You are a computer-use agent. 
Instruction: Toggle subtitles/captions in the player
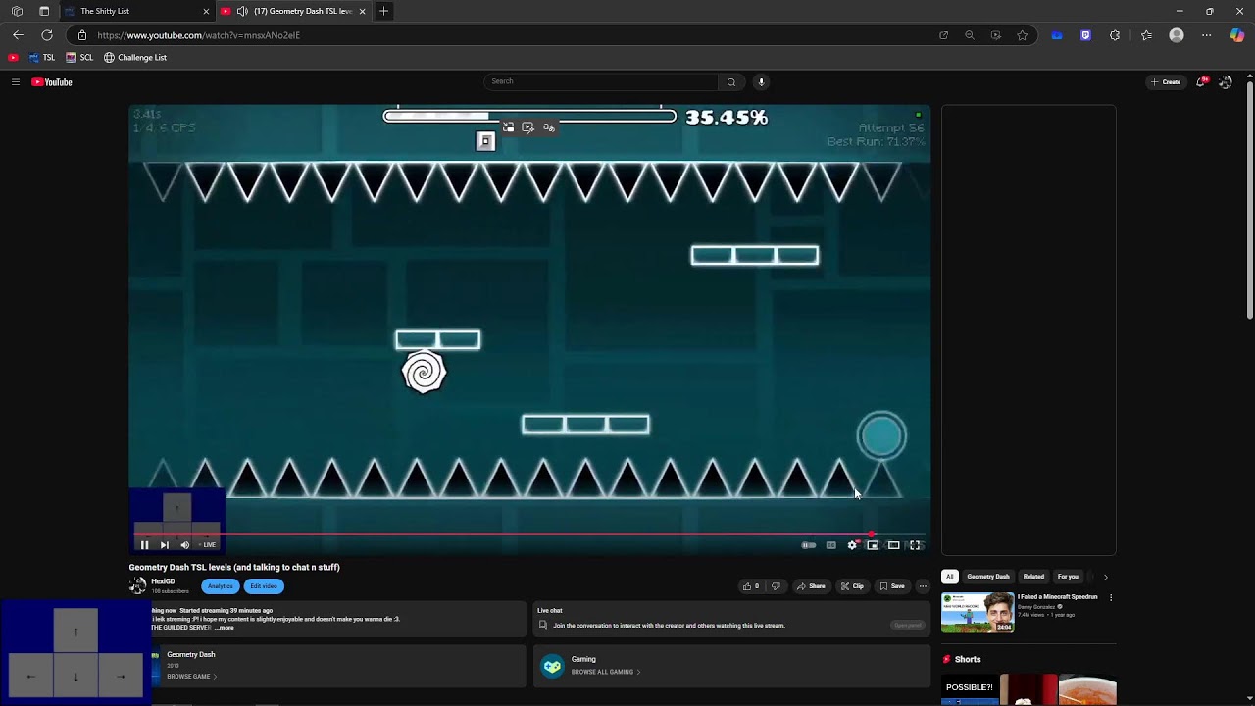coord(831,545)
